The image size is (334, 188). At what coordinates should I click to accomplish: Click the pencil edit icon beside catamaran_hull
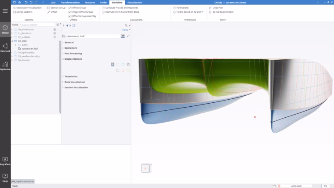tap(128, 36)
